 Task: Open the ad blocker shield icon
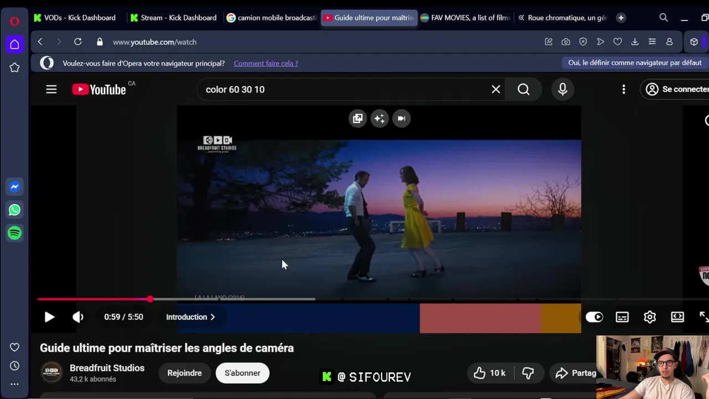[583, 42]
